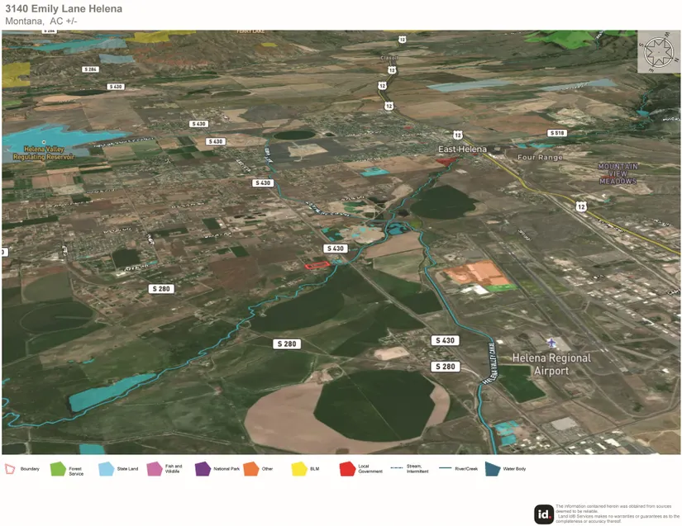682x526 pixels.
Task: Select the red Local Government swatch
Action: pyautogui.click(x=347, y=469)
